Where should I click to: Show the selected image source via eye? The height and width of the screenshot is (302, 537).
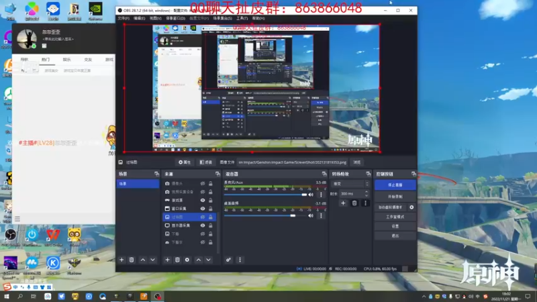pos(203,217)
